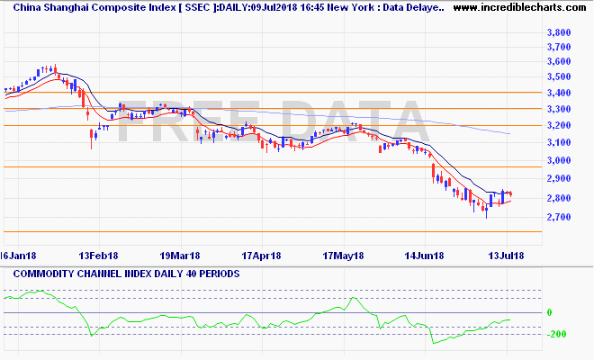Select the 13Jul18 date label
Image resolution: width=594 pixels, height=360 pixels.
tap(506, 256)
